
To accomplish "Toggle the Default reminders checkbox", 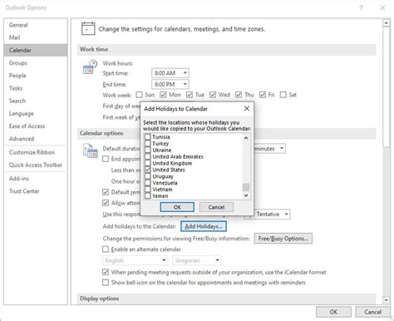I will tap(106, 192).
